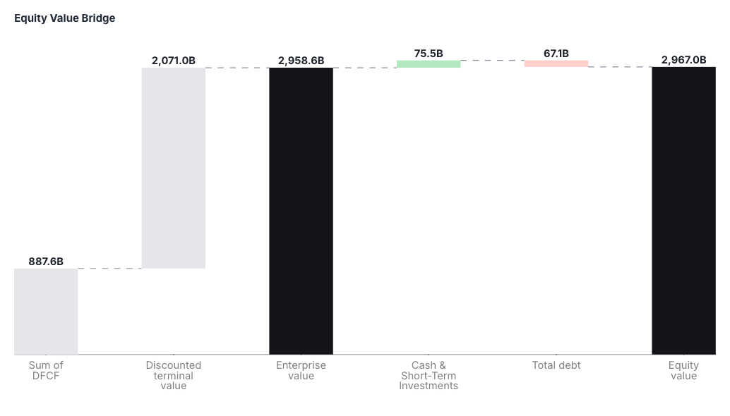Select the 2,958.6B data label
Image resolution: width=730 pixels, height=416 pixels.
tap(301, 61)
